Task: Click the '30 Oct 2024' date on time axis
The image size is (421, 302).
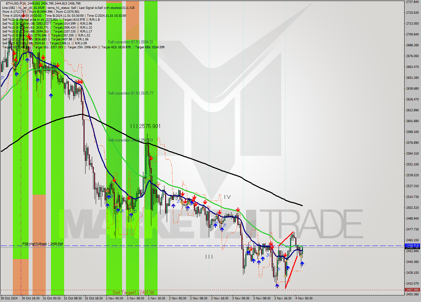Action: 9,298
